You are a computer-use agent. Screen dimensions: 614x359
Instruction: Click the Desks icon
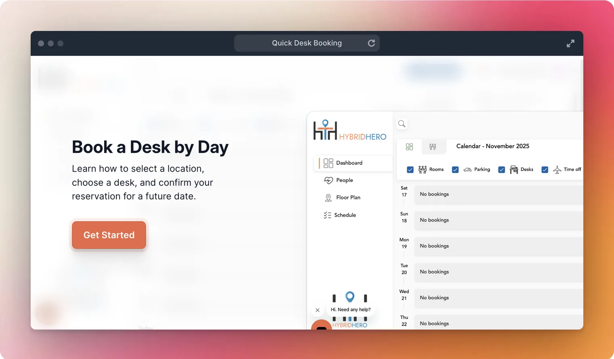(514, 170)
